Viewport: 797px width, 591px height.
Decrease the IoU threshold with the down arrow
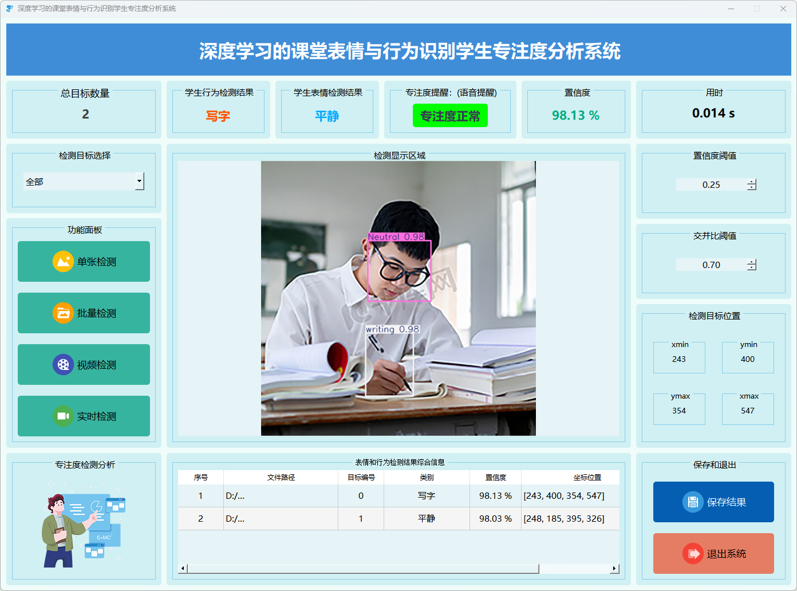coord(752,267)
